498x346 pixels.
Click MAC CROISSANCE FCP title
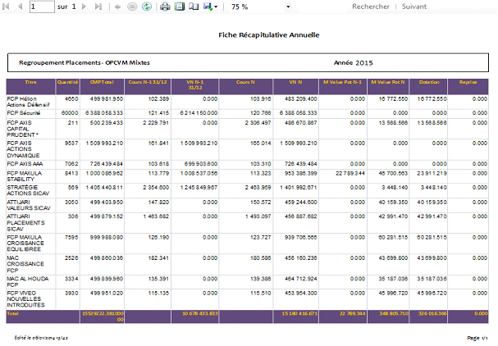coord(25,264)
